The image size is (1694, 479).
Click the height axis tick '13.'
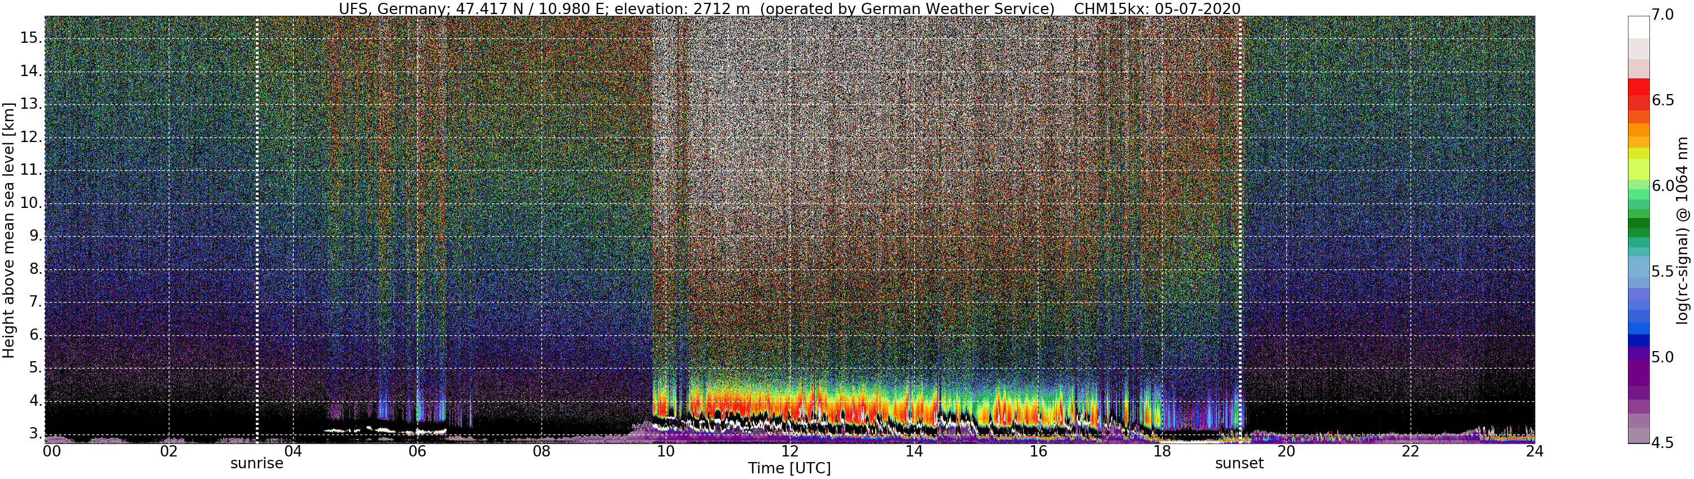click(31, 104)
